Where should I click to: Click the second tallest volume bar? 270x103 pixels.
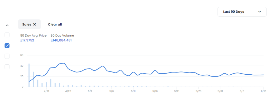33,79
